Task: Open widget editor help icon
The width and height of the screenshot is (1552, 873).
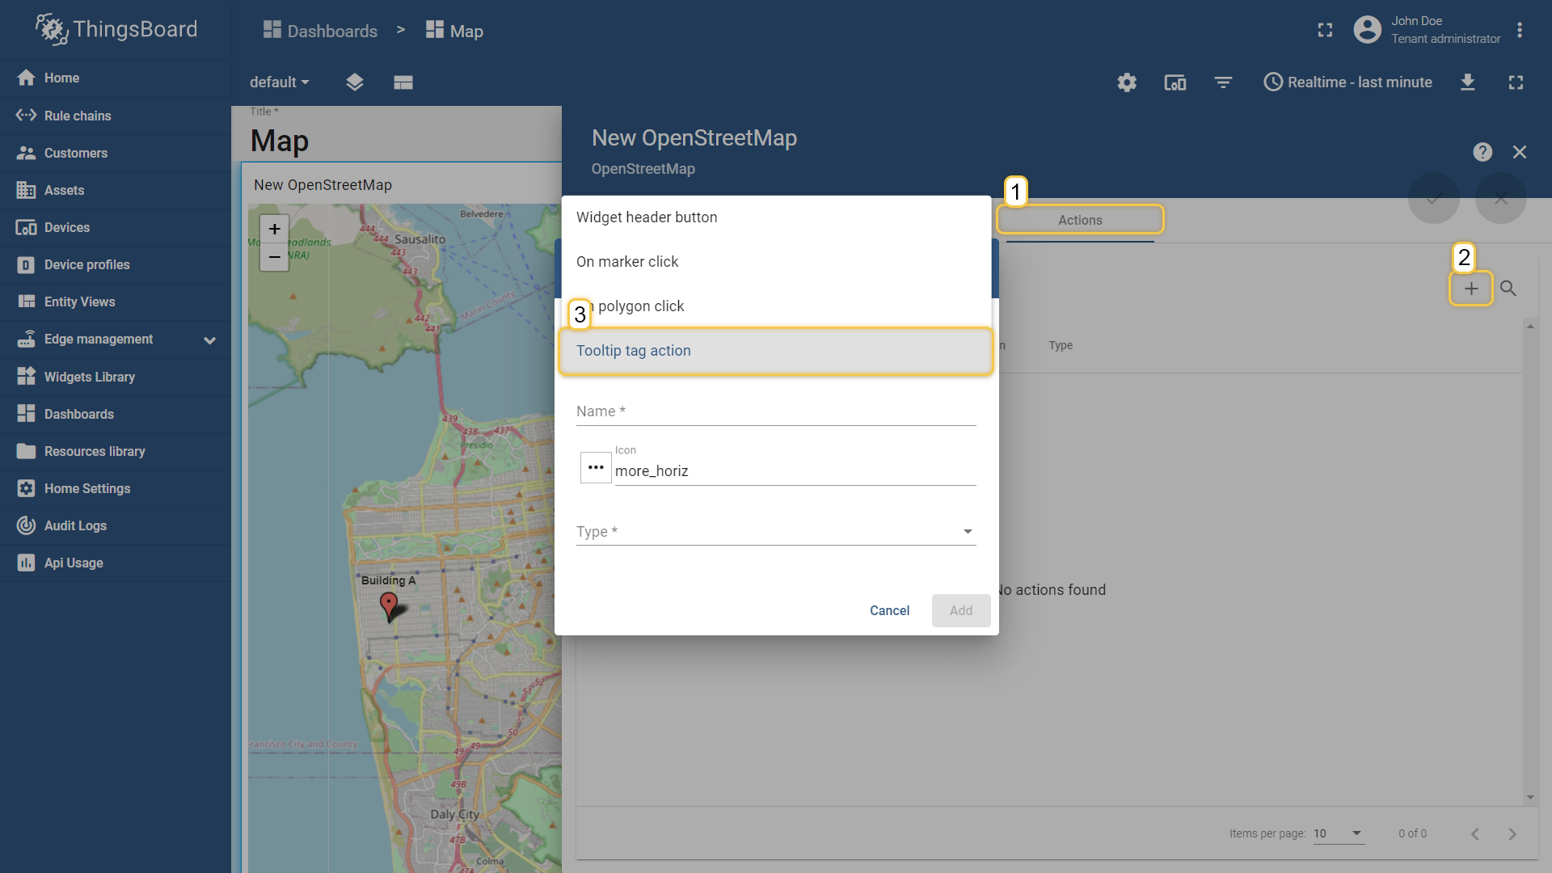Action: pos(1482,152)
